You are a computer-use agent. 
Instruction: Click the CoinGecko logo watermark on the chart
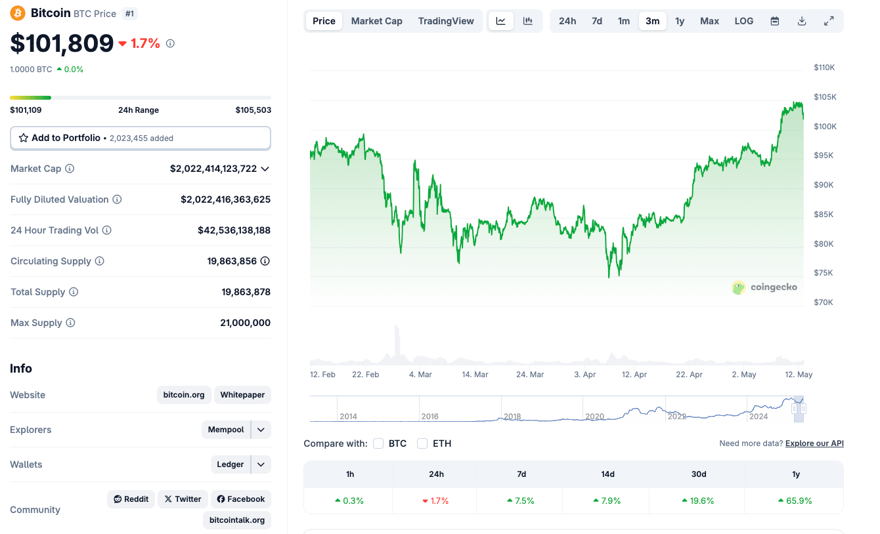[x=764, y=287]
